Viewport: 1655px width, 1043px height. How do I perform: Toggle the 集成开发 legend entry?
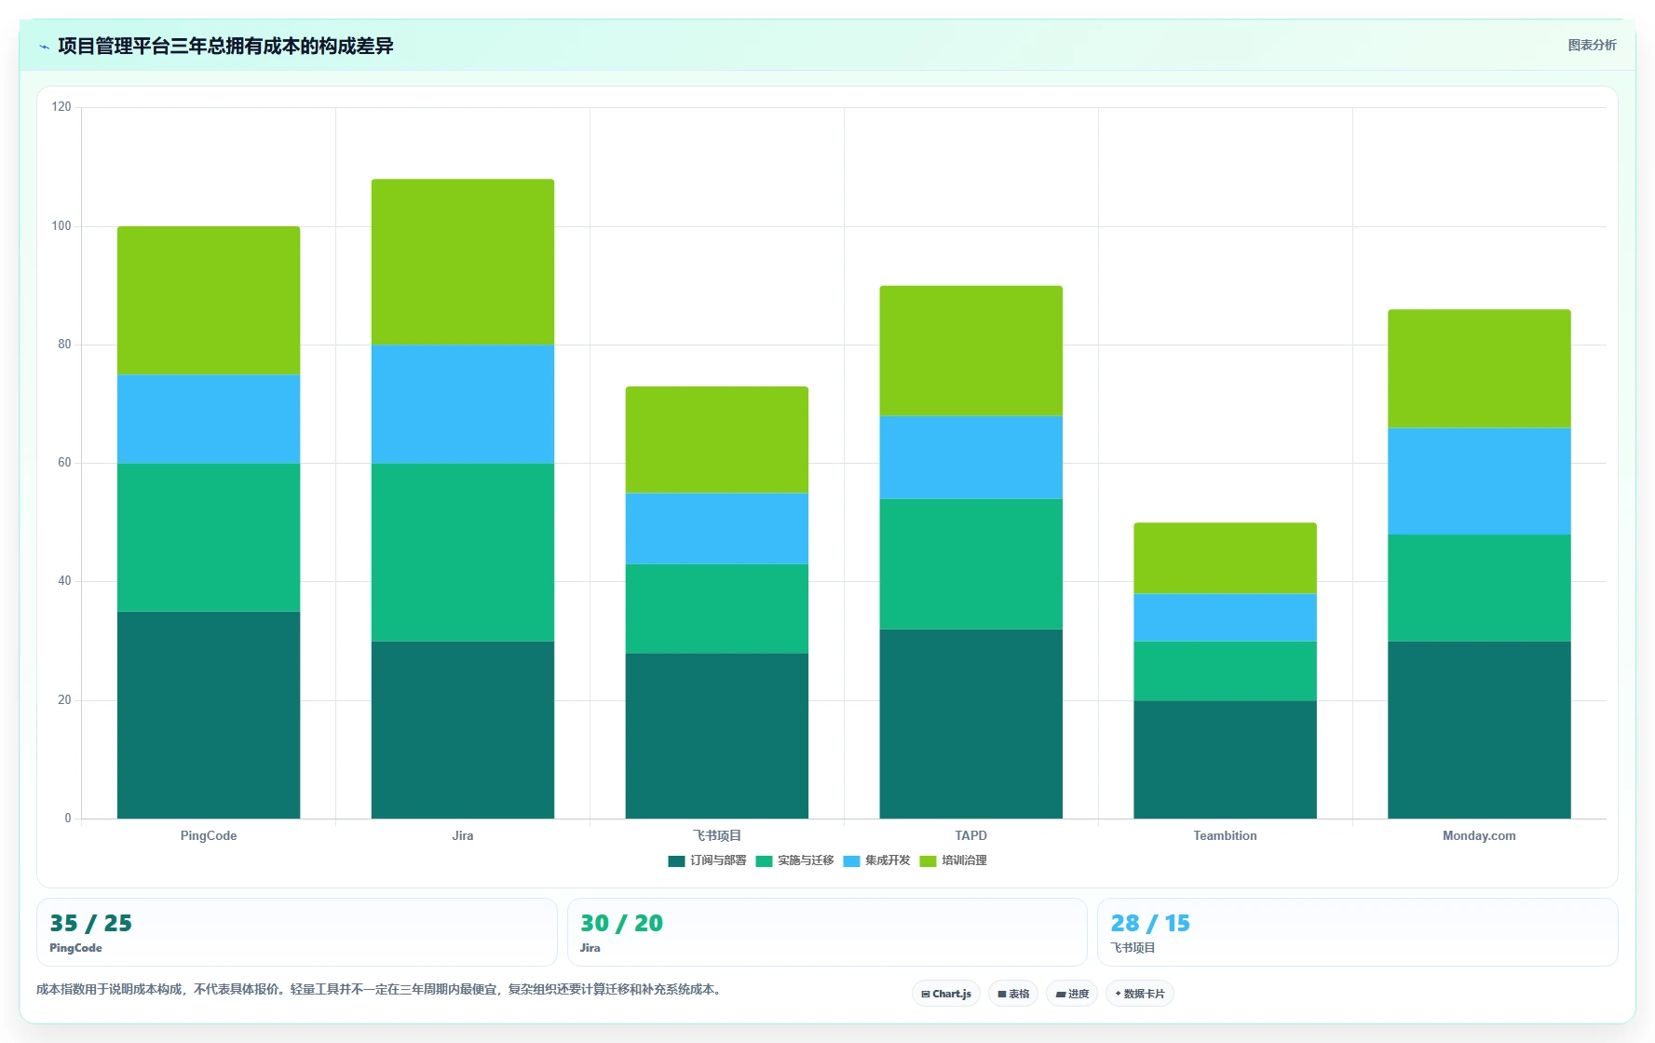(876, 860)
